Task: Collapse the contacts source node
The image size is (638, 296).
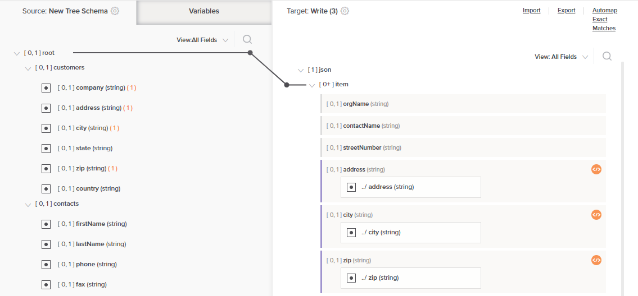Action: coord(28,205)
